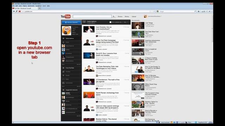Select the Social sidebar item

click(71, 42)
